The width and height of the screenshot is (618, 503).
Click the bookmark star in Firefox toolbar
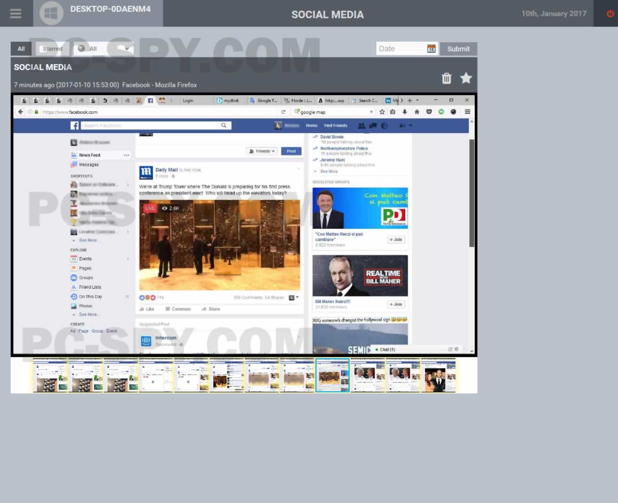tap(382, 112)
